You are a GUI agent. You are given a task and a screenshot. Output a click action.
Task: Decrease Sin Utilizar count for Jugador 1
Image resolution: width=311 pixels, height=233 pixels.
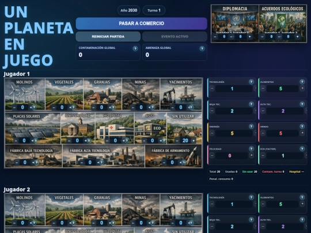(x=177, y=141)
